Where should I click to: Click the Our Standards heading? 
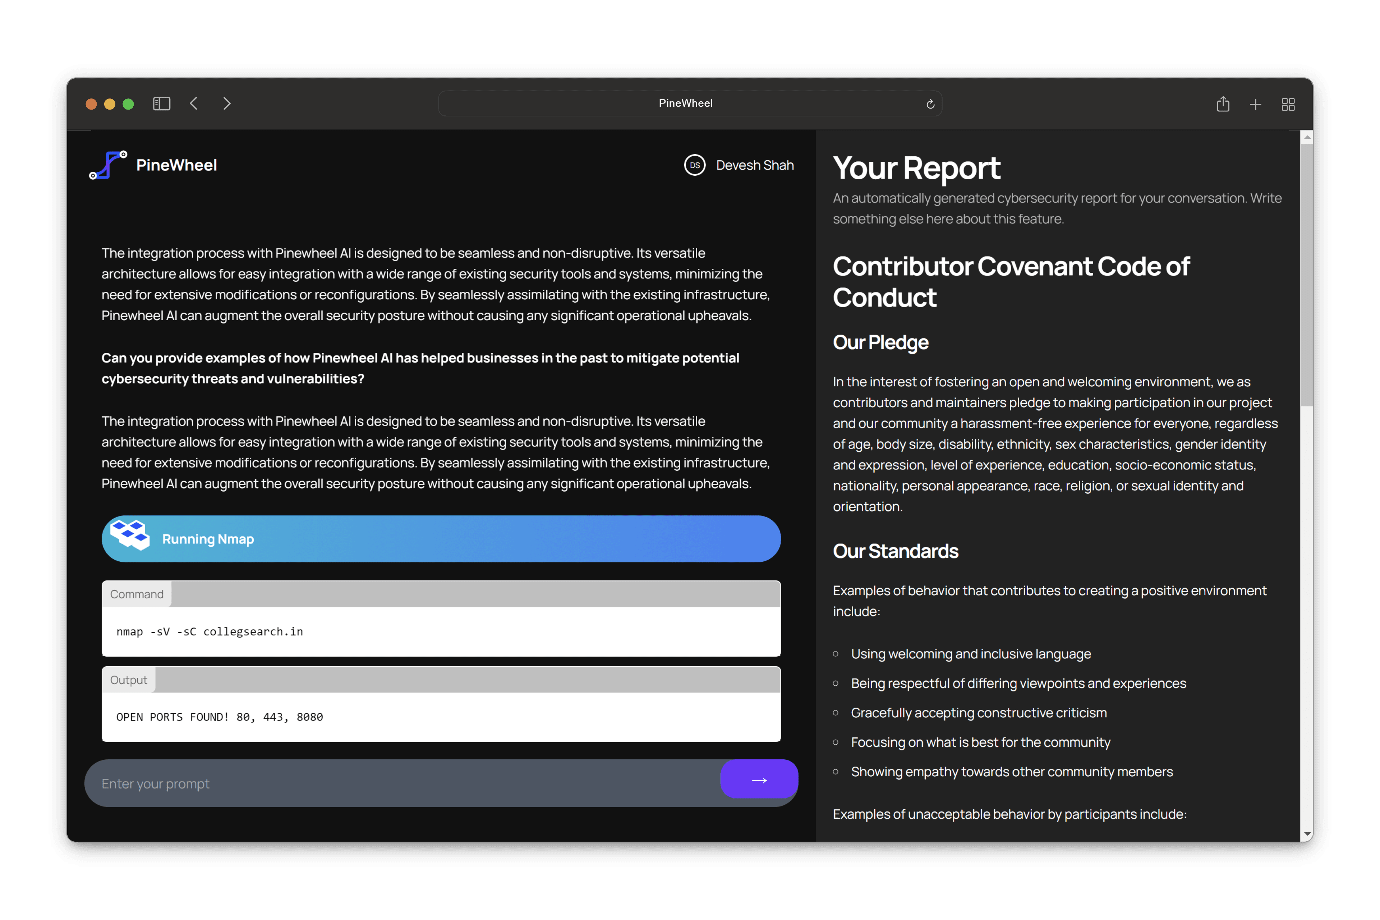tap(895, 551)
